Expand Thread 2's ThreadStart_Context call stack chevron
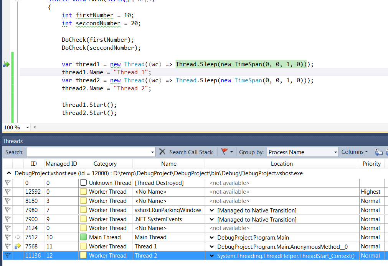Viewport: 388px width, 266px height. point(212,255)
